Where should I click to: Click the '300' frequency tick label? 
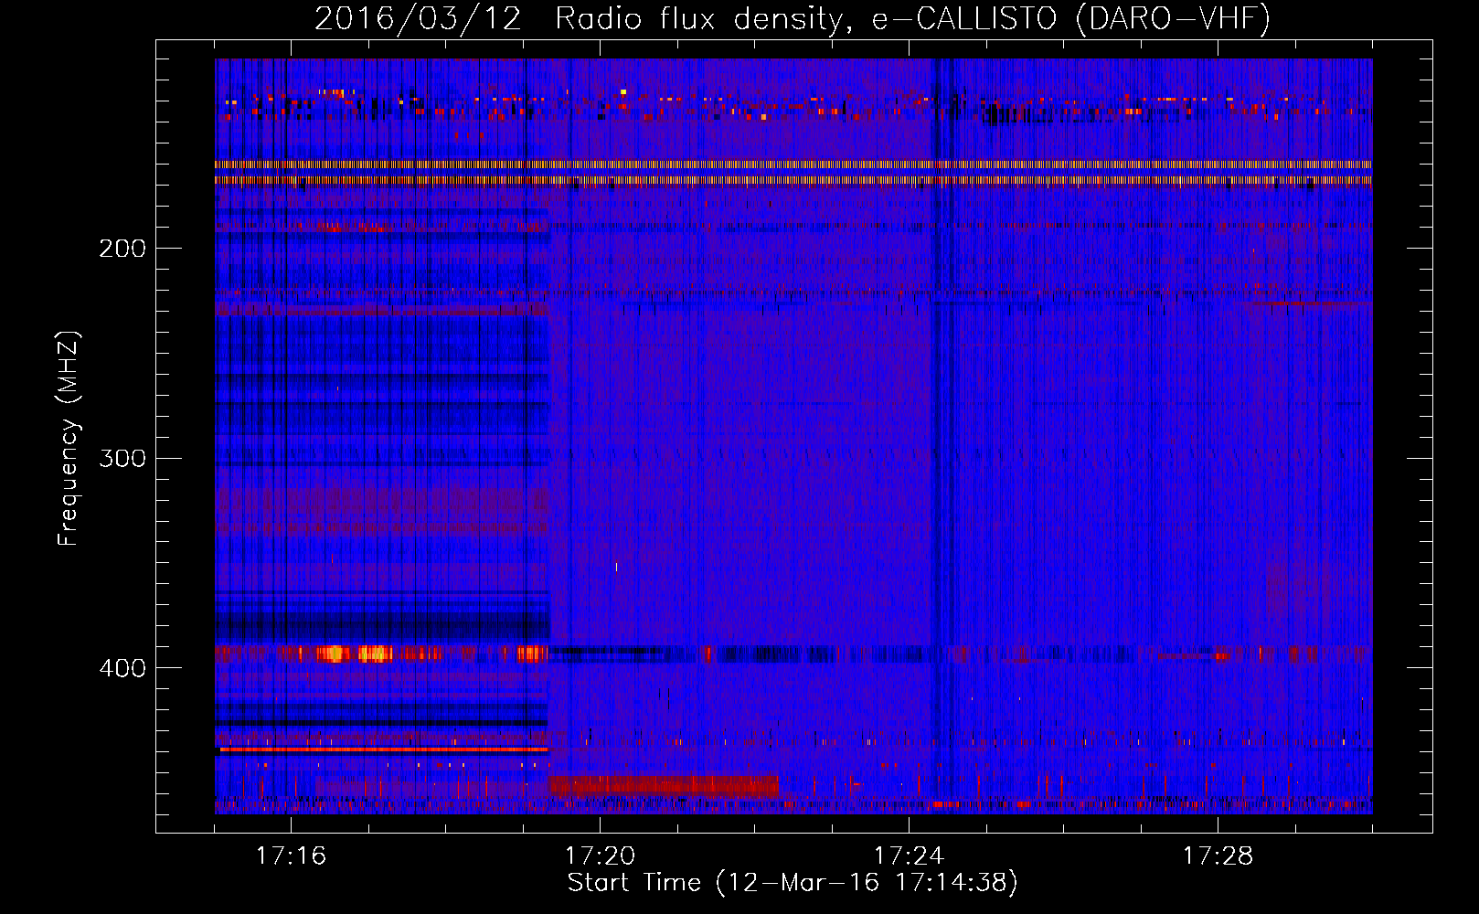tap(122, 458)
